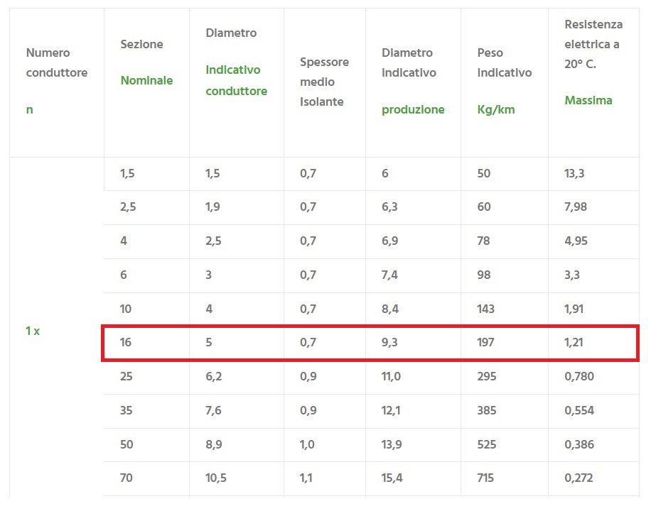Select the 7,98 resistance value

[576, 207]
